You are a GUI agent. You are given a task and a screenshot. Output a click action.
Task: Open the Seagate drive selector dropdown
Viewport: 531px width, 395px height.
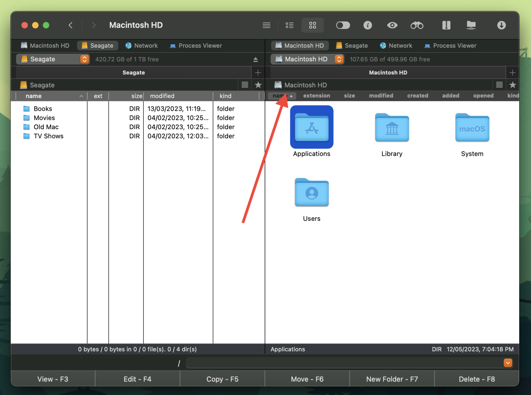[84, 59]
